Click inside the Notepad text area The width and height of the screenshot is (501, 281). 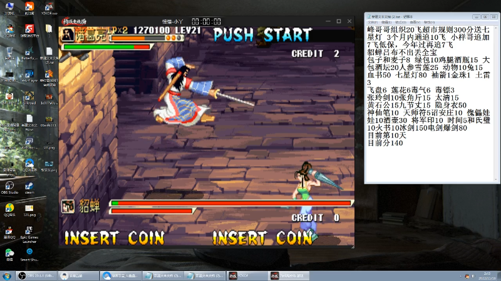[x=430, y=104]
